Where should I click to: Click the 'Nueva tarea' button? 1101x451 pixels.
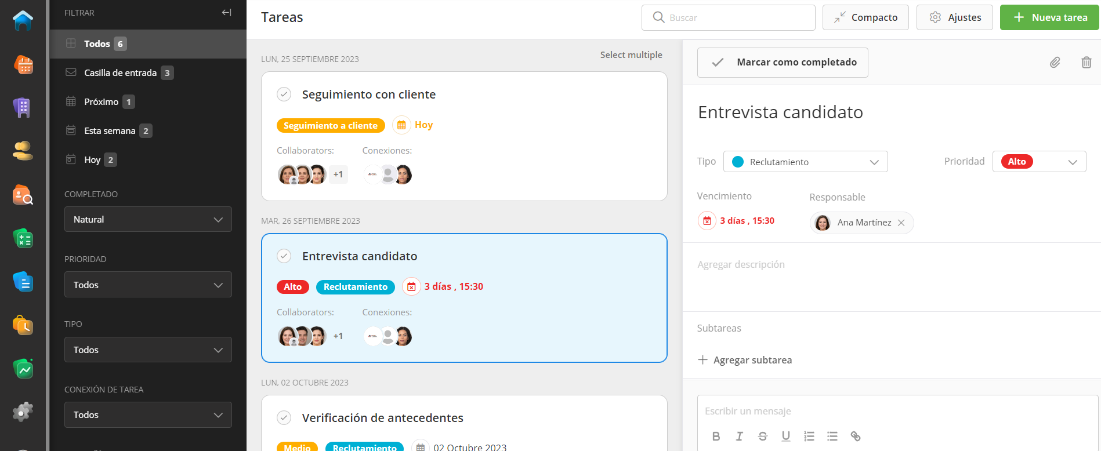(1049, 17)
